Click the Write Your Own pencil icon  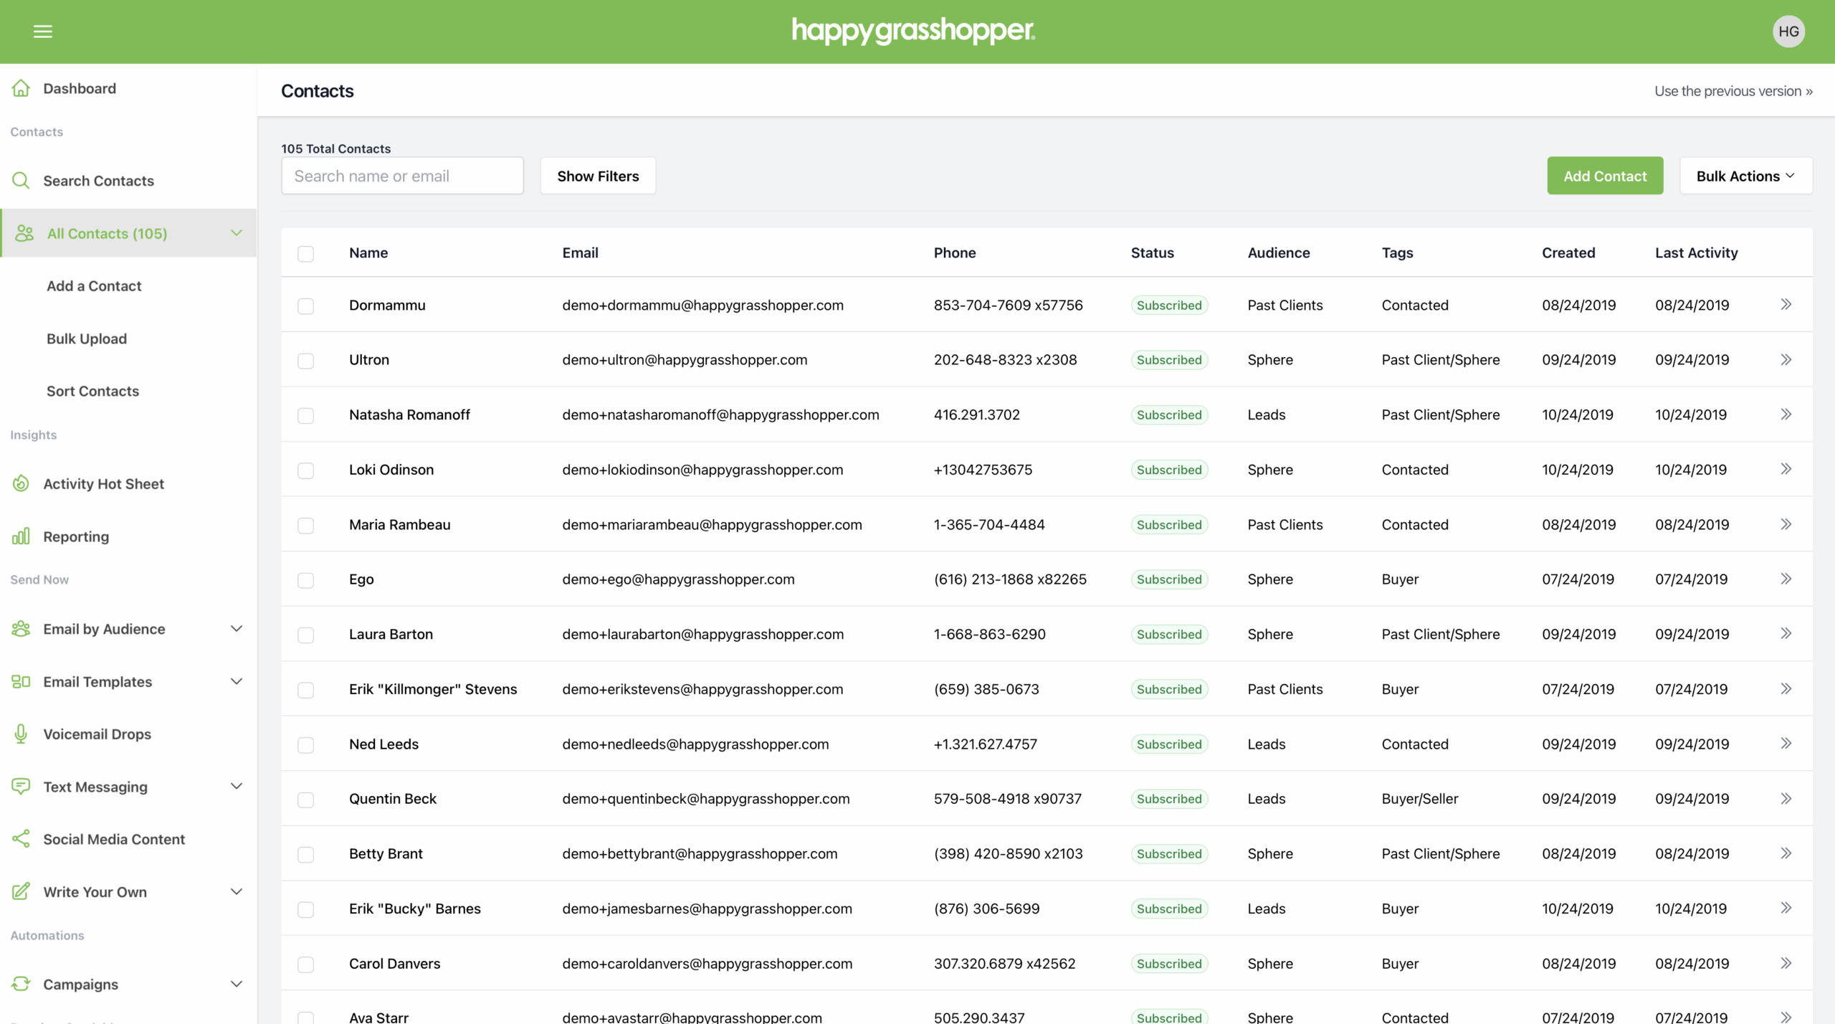[21, 891]
